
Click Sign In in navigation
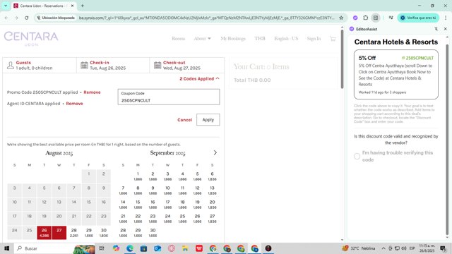[314, 39]
